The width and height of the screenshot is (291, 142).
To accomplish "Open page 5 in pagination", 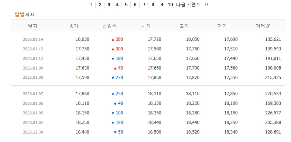I will (x=126, y=5).
